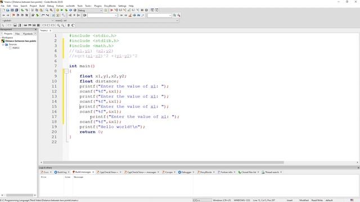Stop the debugger from the debug toolbar

146,10
